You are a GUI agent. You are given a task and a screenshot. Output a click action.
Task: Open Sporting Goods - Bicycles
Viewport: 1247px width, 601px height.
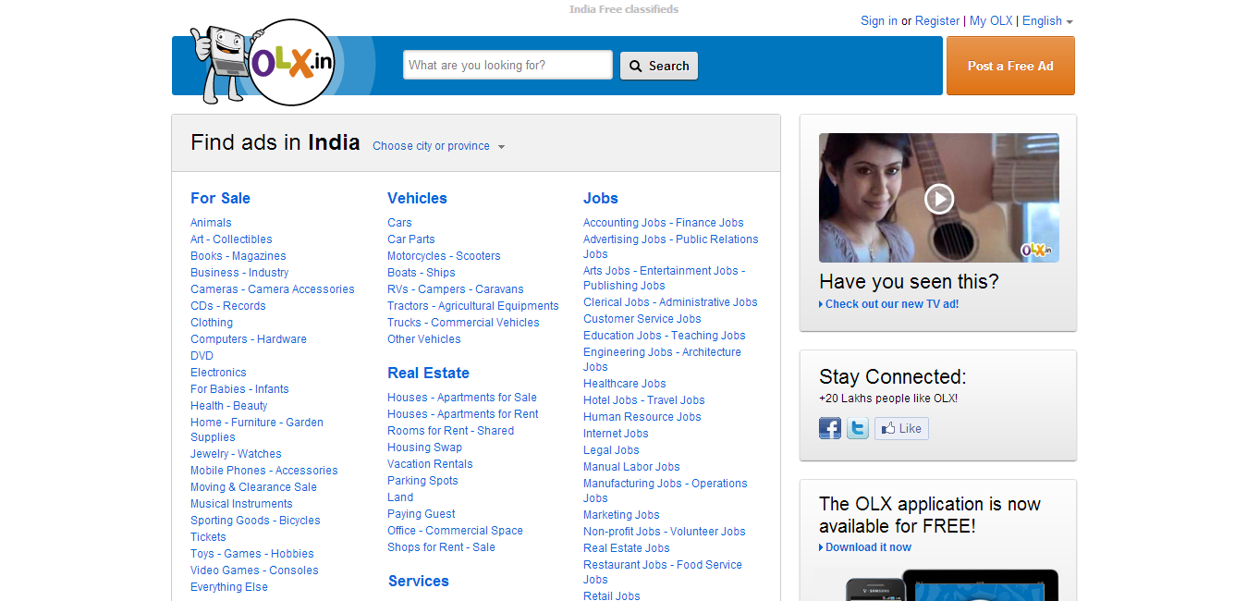pyautogui.click(x=255, y=521)
